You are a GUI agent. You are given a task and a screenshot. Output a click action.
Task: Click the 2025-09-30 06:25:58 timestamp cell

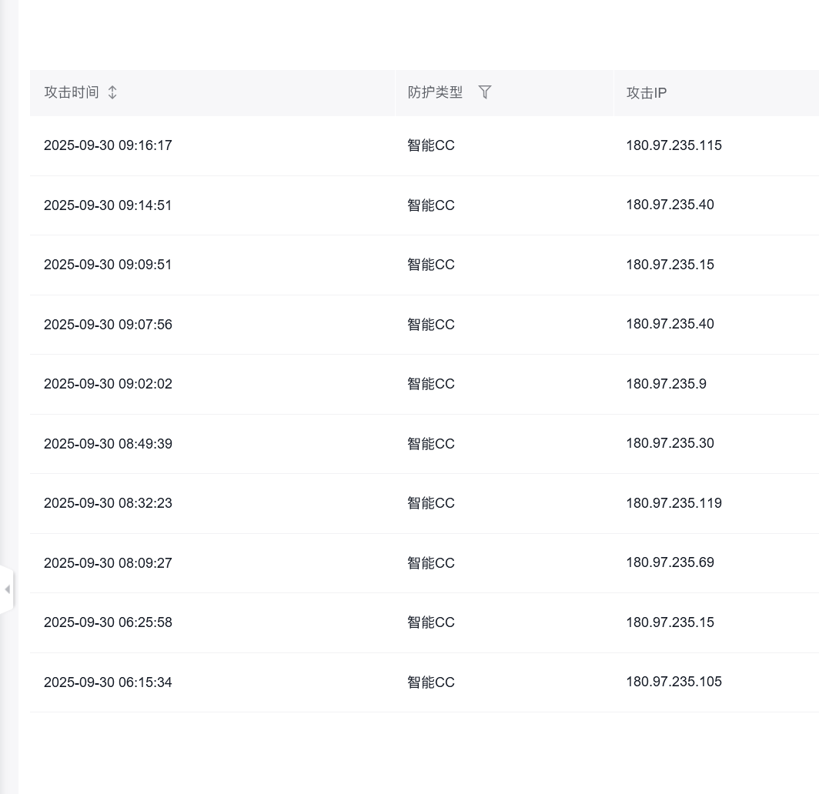[108, 622]
